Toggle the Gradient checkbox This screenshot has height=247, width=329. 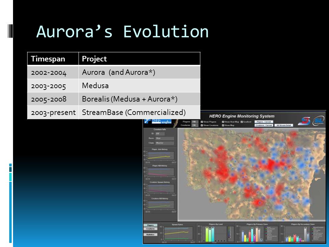coord(242,122)
